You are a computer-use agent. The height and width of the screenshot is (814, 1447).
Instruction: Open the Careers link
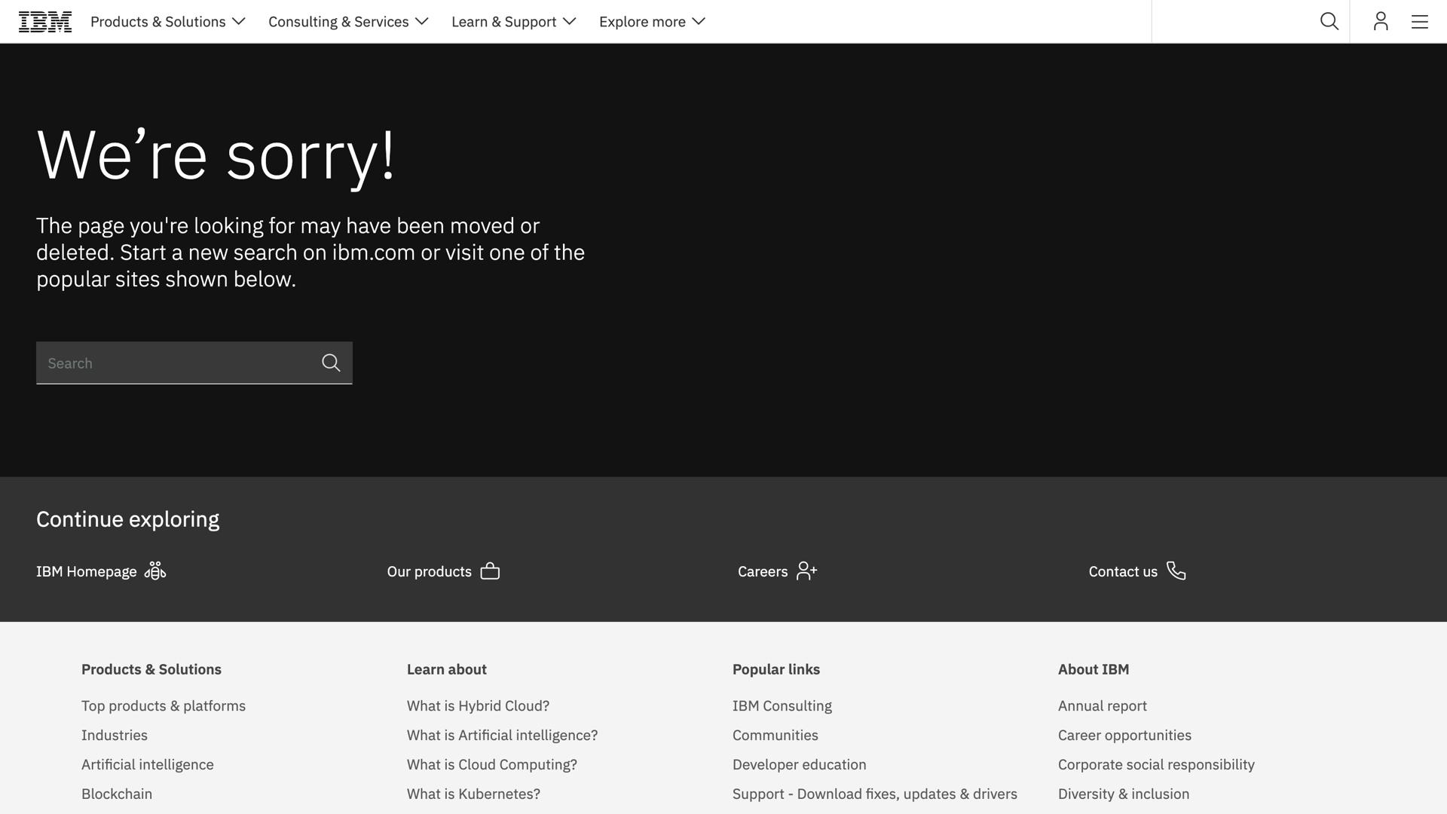point(763,572)
